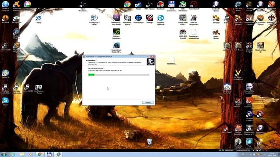280x157 pixels.
Task: Cancel the Europa Universalis 4 installation
Action: tap(147, 102)
